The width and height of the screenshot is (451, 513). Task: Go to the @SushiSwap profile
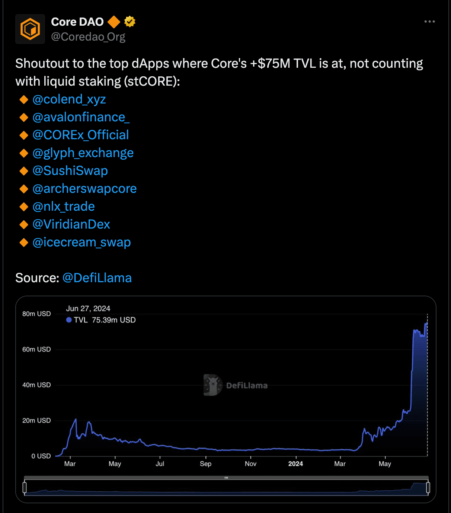[x=70, y=171]
